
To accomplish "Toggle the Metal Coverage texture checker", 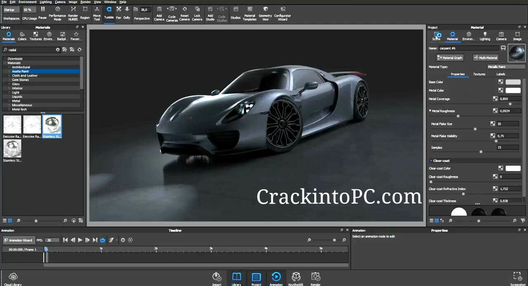I will (x=495, y=99).
